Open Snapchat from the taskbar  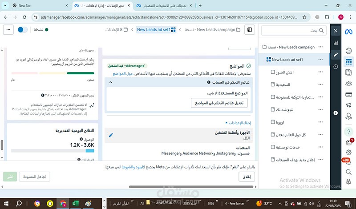50,204
